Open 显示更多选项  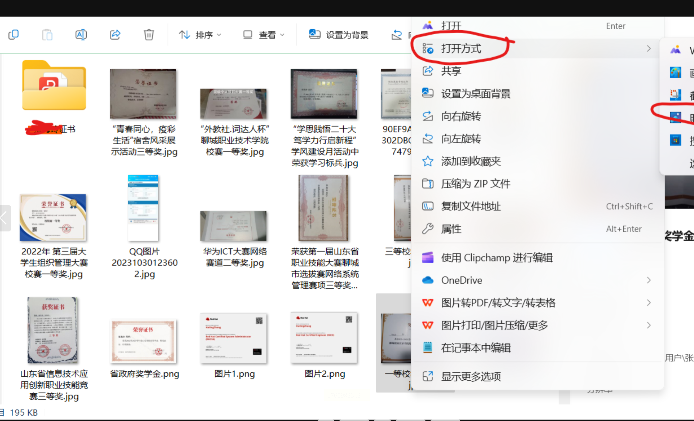[470, 376]
